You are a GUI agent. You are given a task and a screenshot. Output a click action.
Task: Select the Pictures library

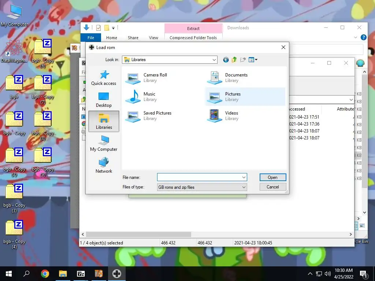click(245, 97)
